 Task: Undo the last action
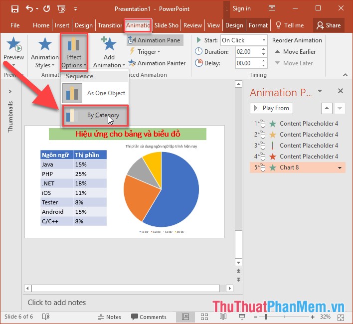click(x=29, y=9)
